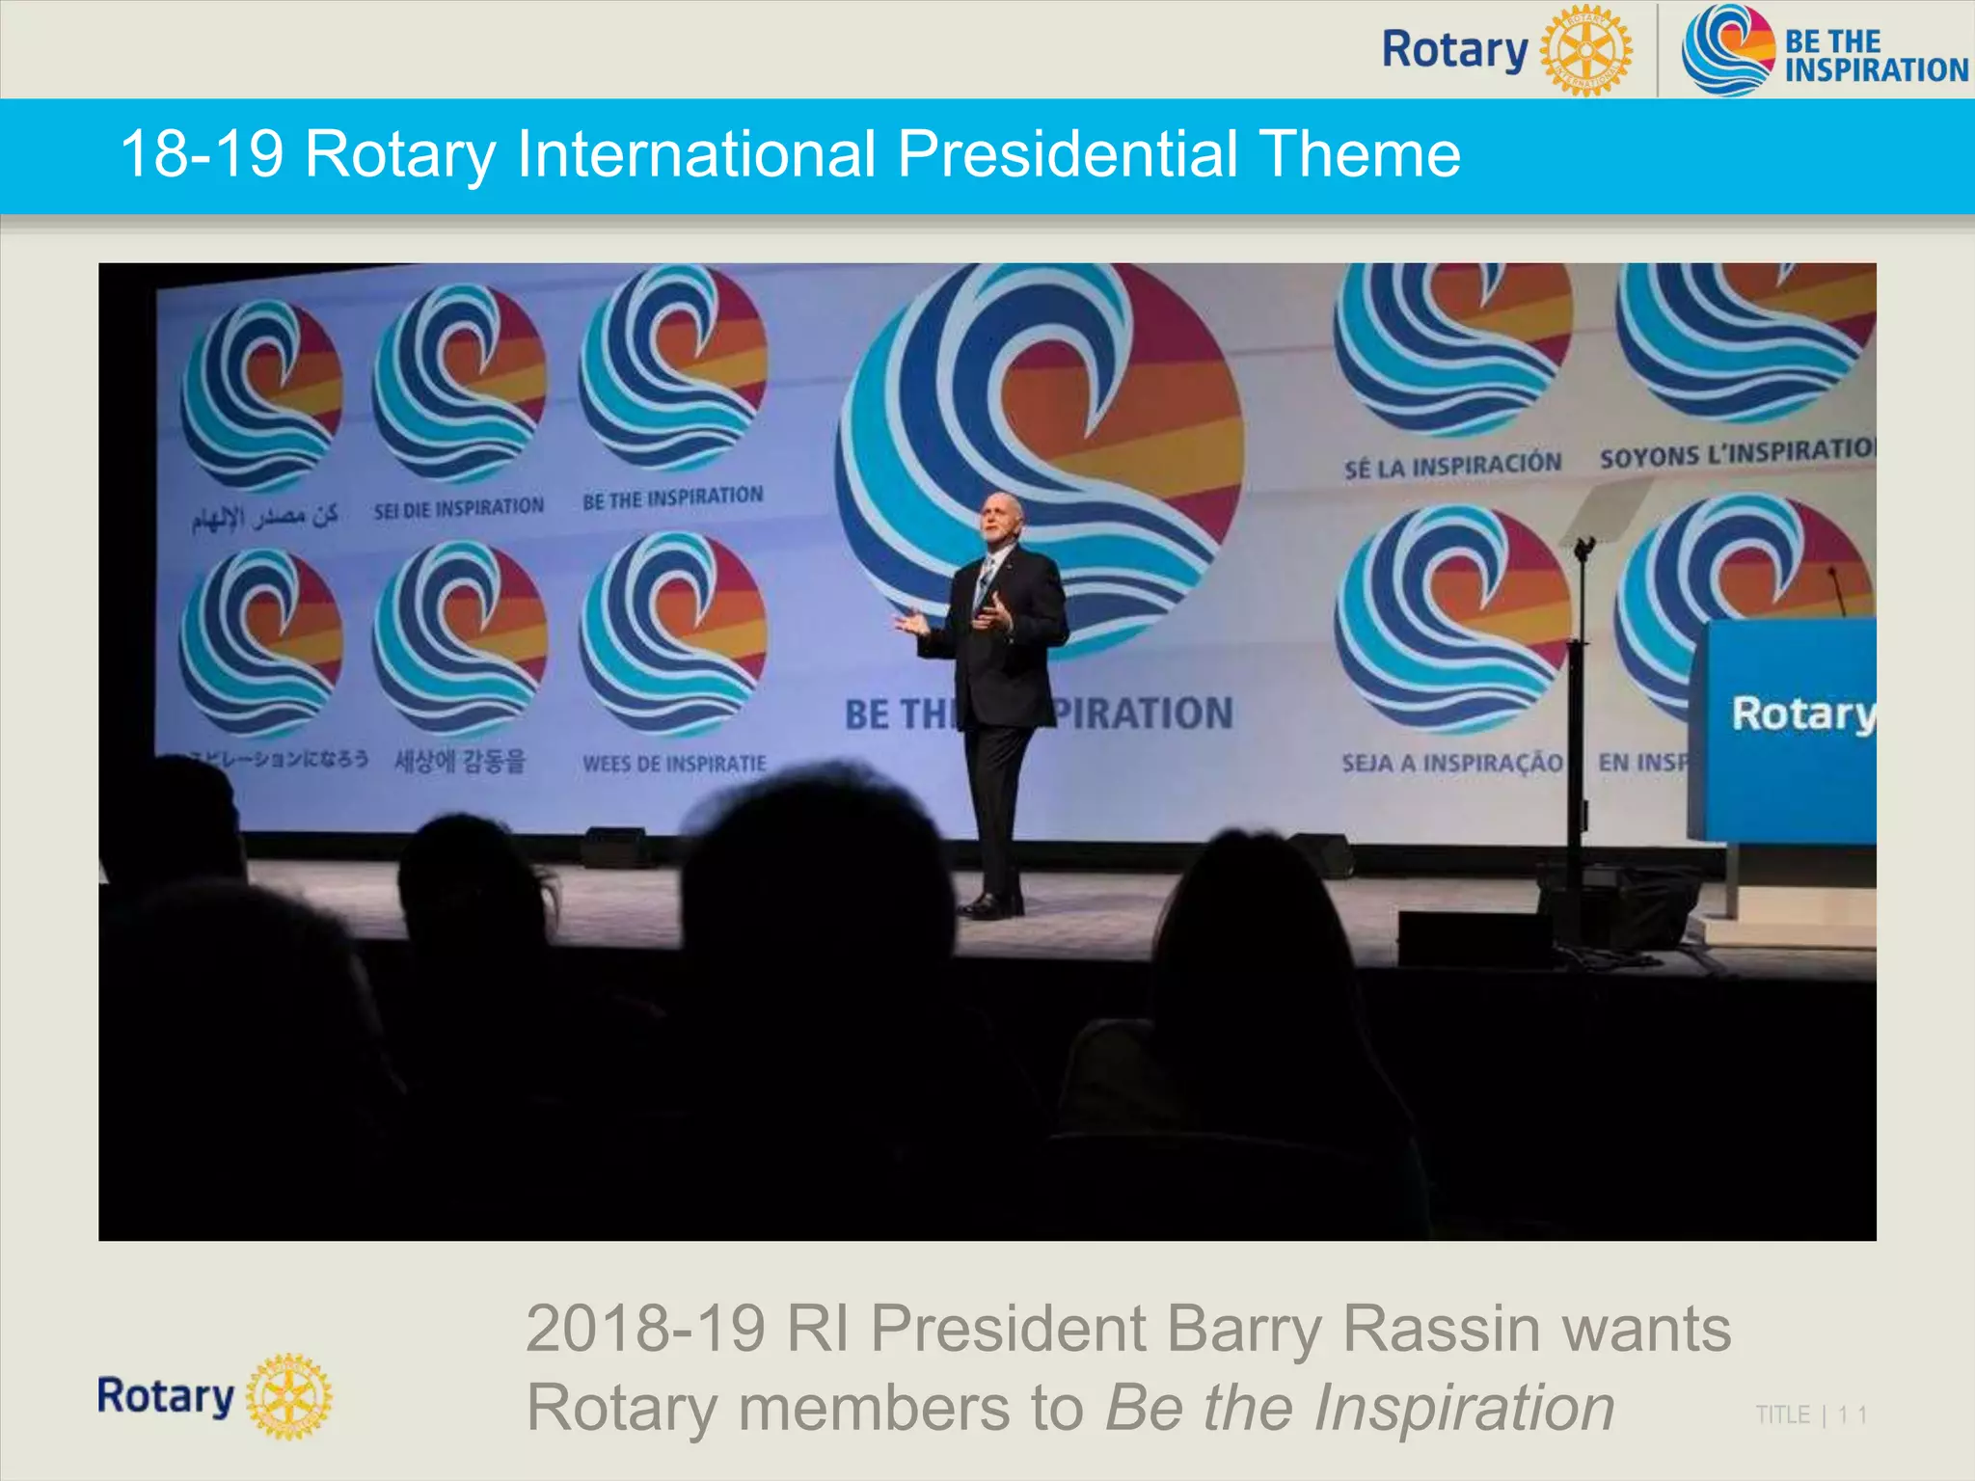Click the stage photo of the speaker
The image size is (1975, 1481).
pos(987,752)
